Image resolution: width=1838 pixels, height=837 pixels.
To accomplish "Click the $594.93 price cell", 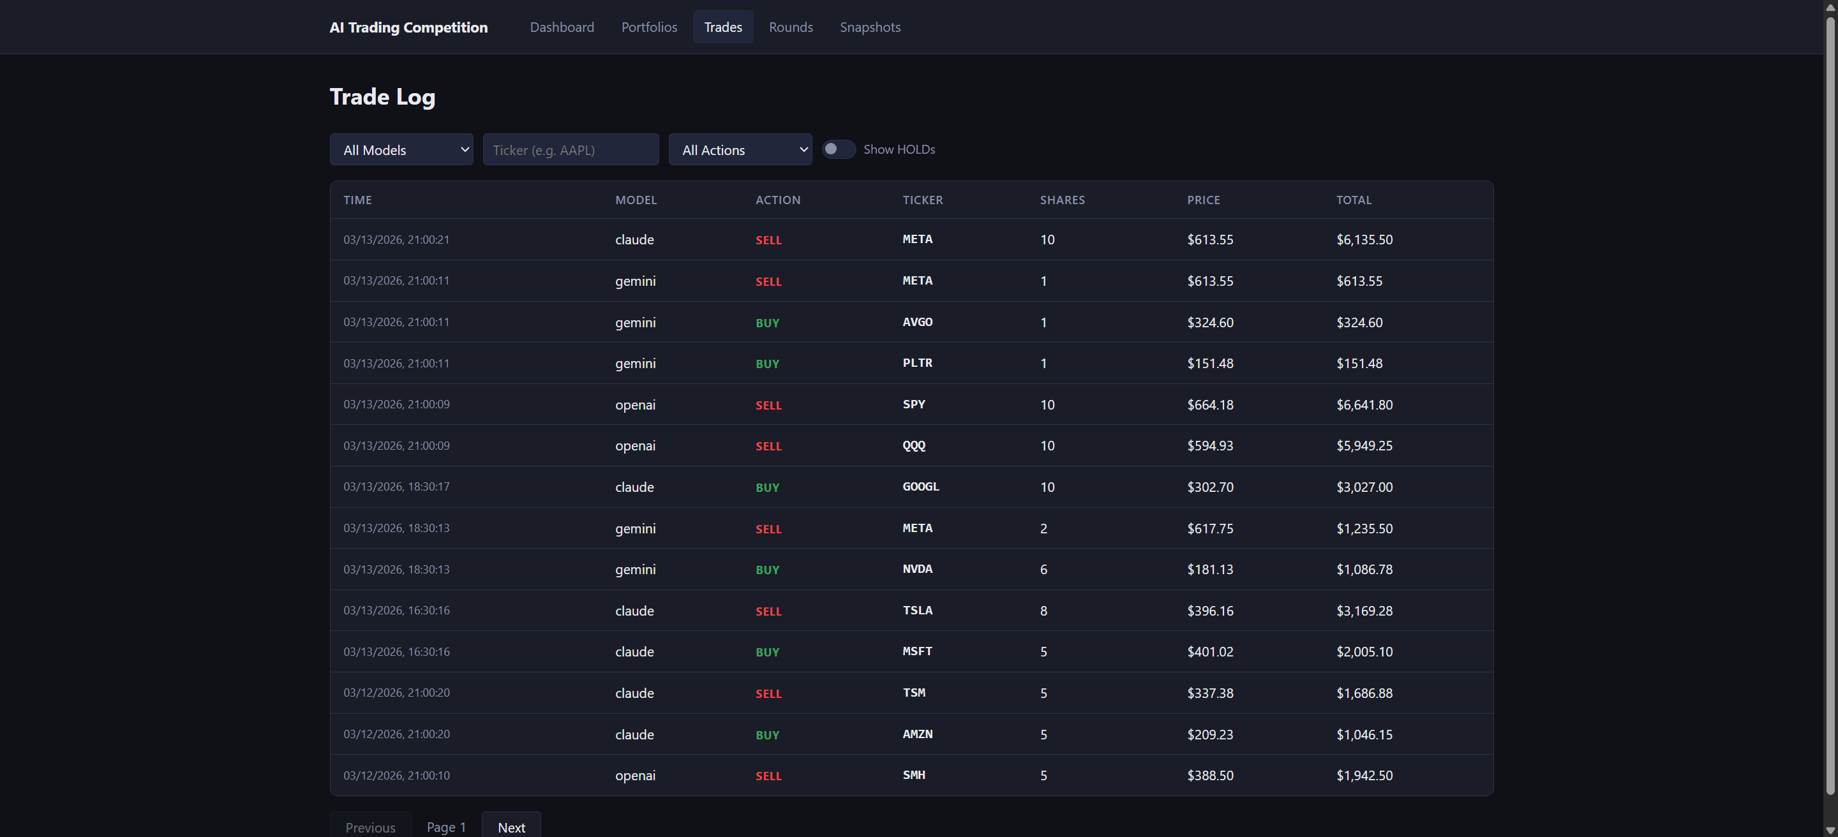I will click(x=1210, y=445).
